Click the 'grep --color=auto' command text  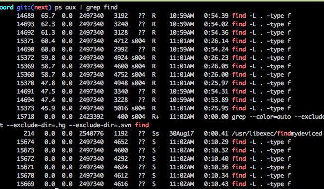[261, 117]
